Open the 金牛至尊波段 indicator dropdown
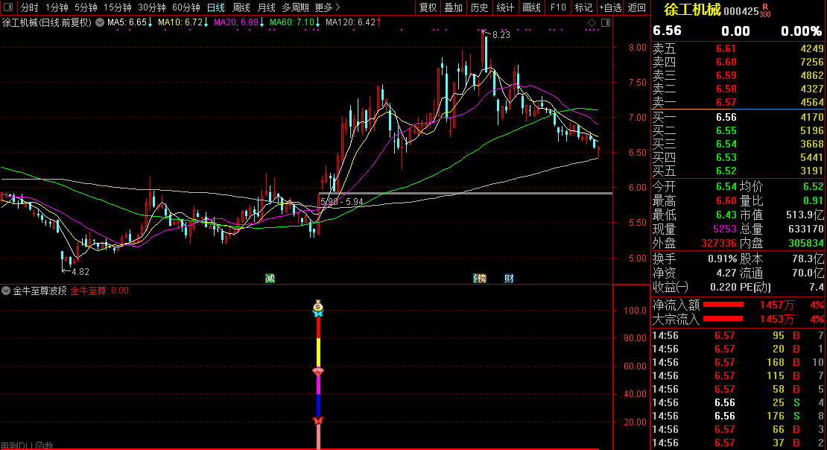Viewport: 827px width, 450px height. (7, 291)
